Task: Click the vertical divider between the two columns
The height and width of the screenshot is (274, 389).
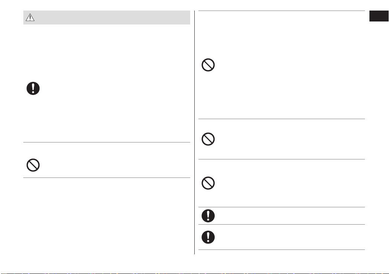Action: 194,133
